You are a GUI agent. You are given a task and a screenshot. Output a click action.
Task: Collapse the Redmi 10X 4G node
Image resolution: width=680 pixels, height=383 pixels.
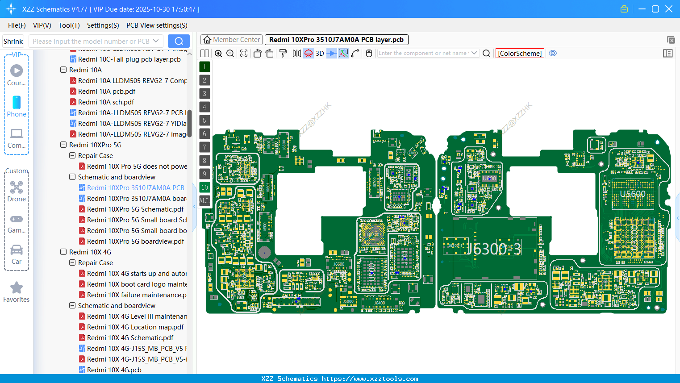63,252
